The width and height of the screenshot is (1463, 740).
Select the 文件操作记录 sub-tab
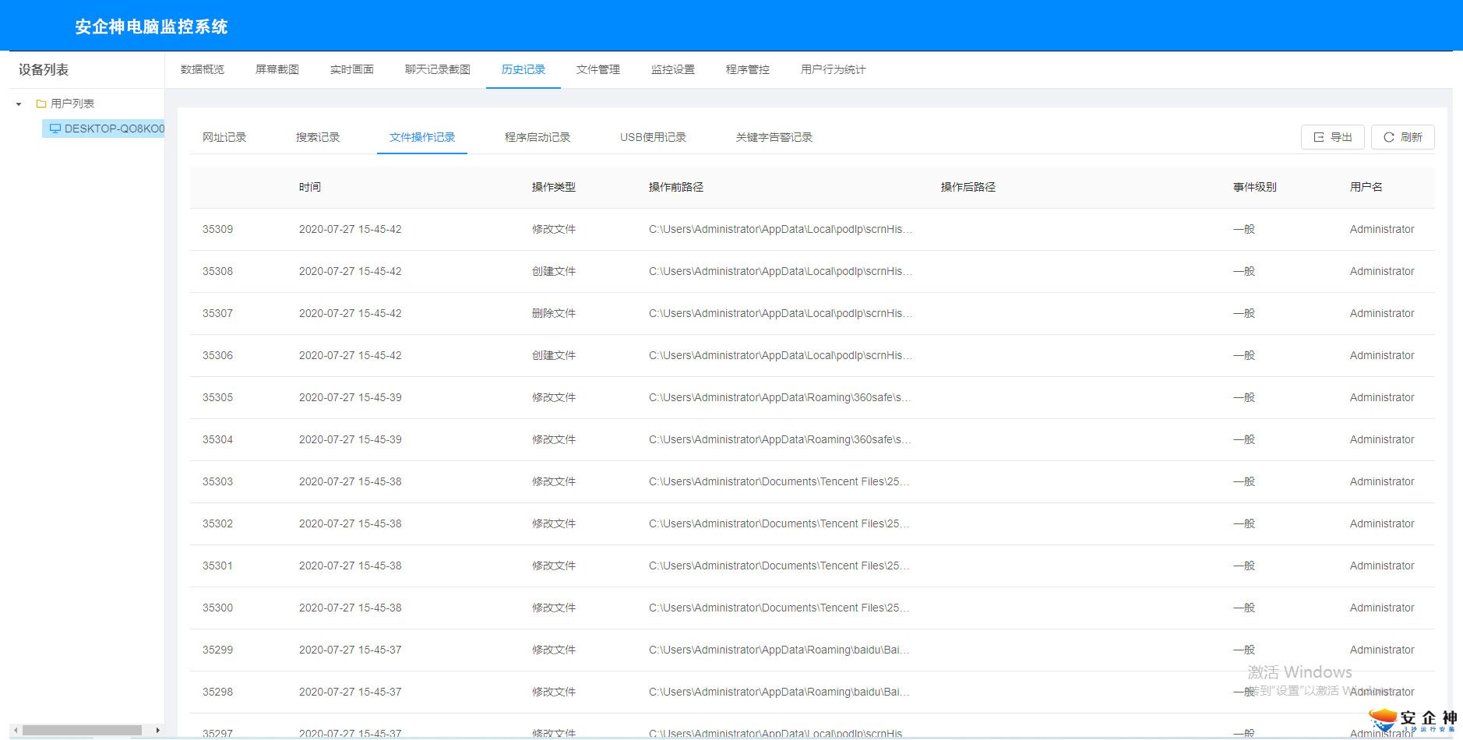click(x=422, y=137)
